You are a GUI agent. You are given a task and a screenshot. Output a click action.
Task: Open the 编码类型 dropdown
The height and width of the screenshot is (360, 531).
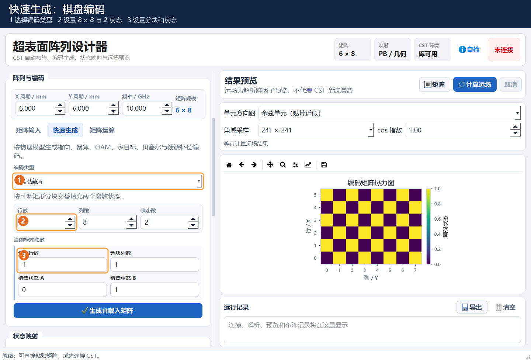pos(108,181)
